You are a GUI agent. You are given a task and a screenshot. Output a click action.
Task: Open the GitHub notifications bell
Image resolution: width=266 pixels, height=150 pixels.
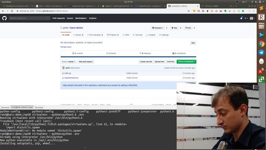241,18
